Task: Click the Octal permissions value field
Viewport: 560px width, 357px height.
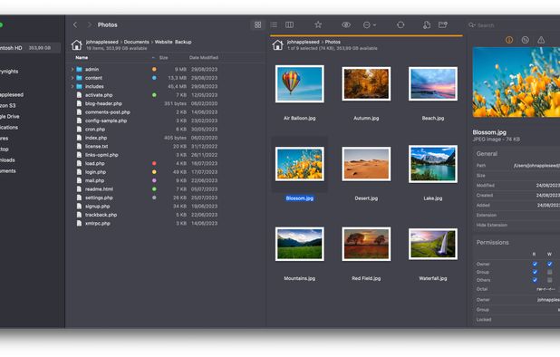Action: click(546, 289)
